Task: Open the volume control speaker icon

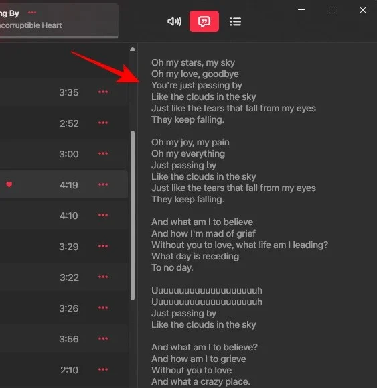Action: [x=174, y=21]
